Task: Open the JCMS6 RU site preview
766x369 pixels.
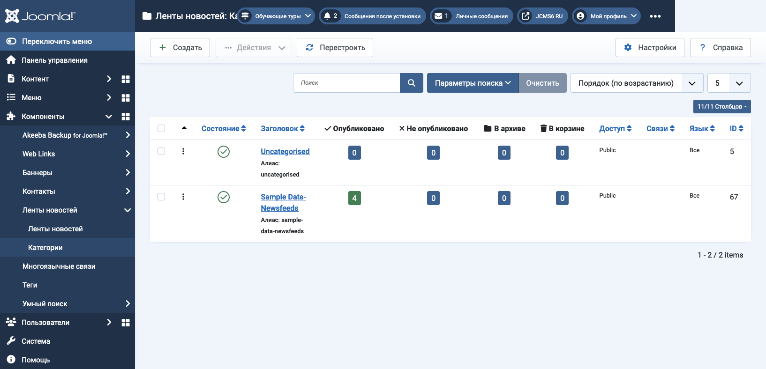Action: [542, 16]
